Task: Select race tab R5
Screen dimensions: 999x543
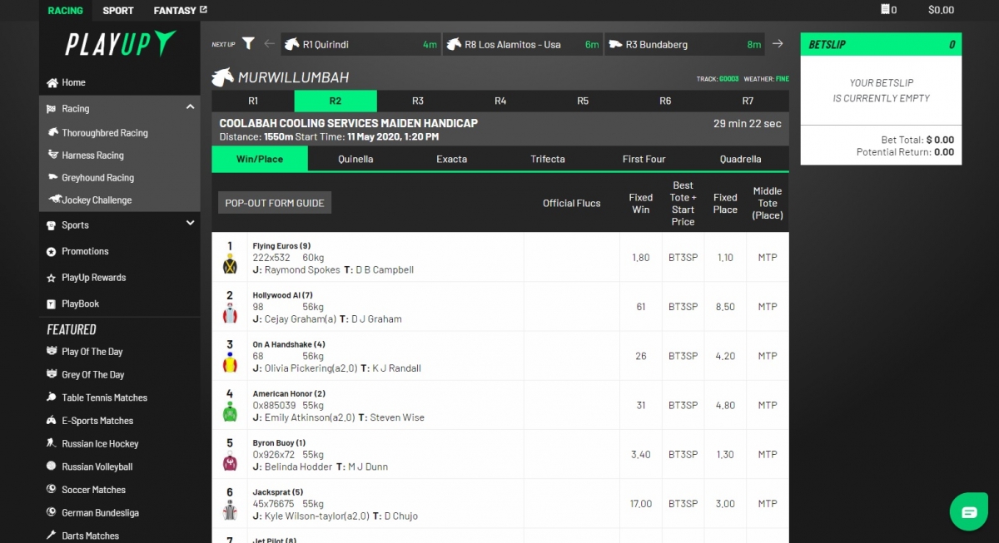Action: [x=583, y=101]
